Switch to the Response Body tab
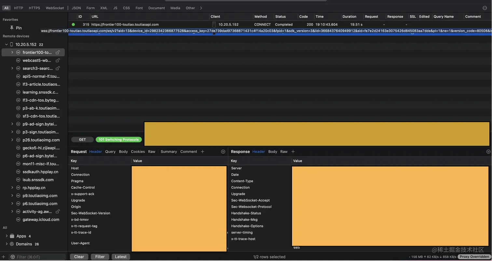 click(x=273, y=152)
